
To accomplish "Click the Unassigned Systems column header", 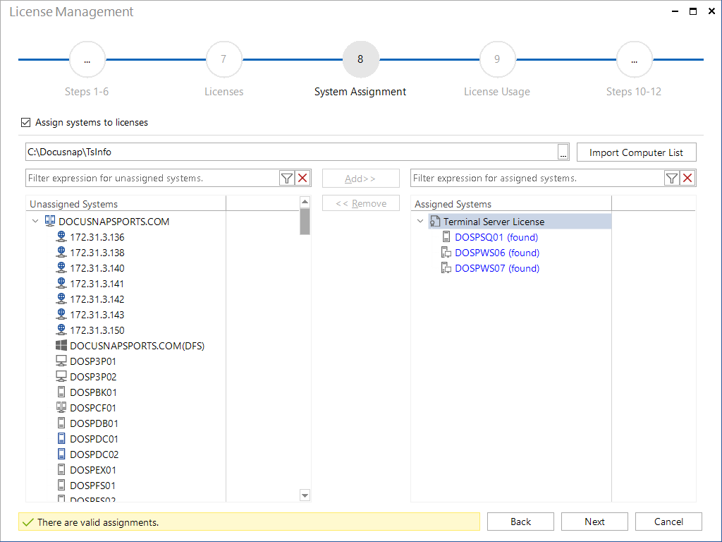I will click(126, 204).
